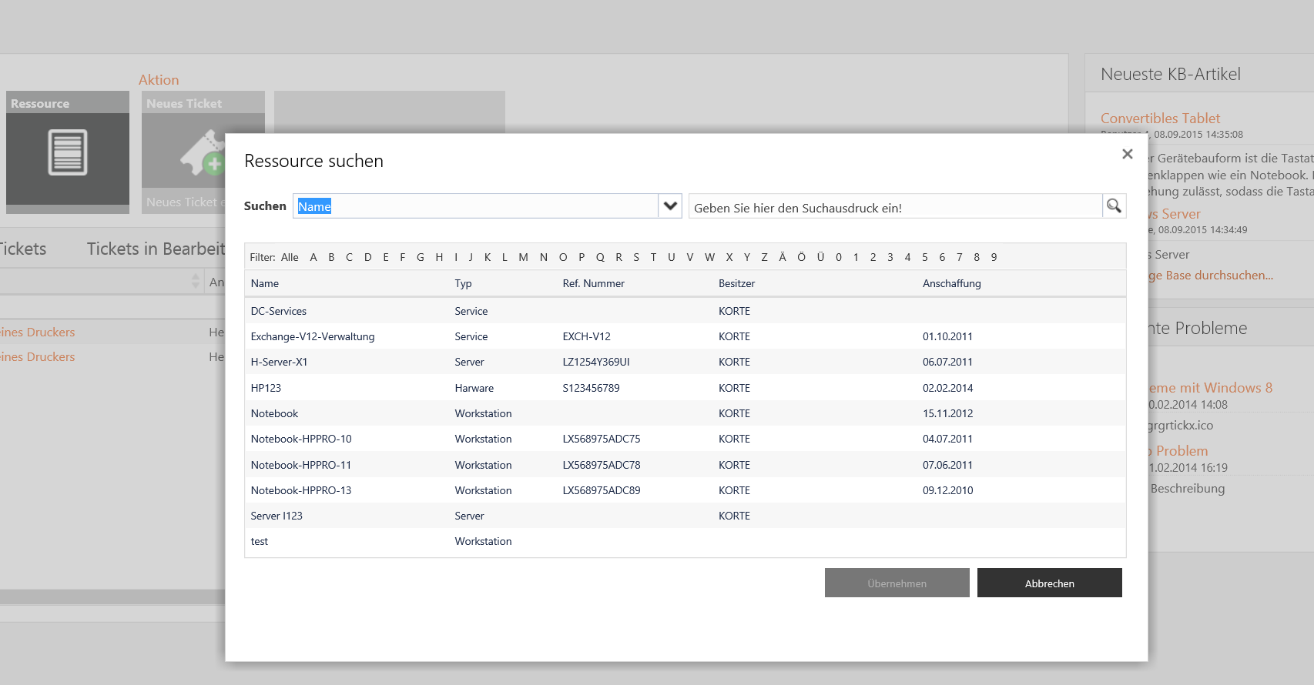
Task: Filter resources by letter W
Action: coord(709,257)
